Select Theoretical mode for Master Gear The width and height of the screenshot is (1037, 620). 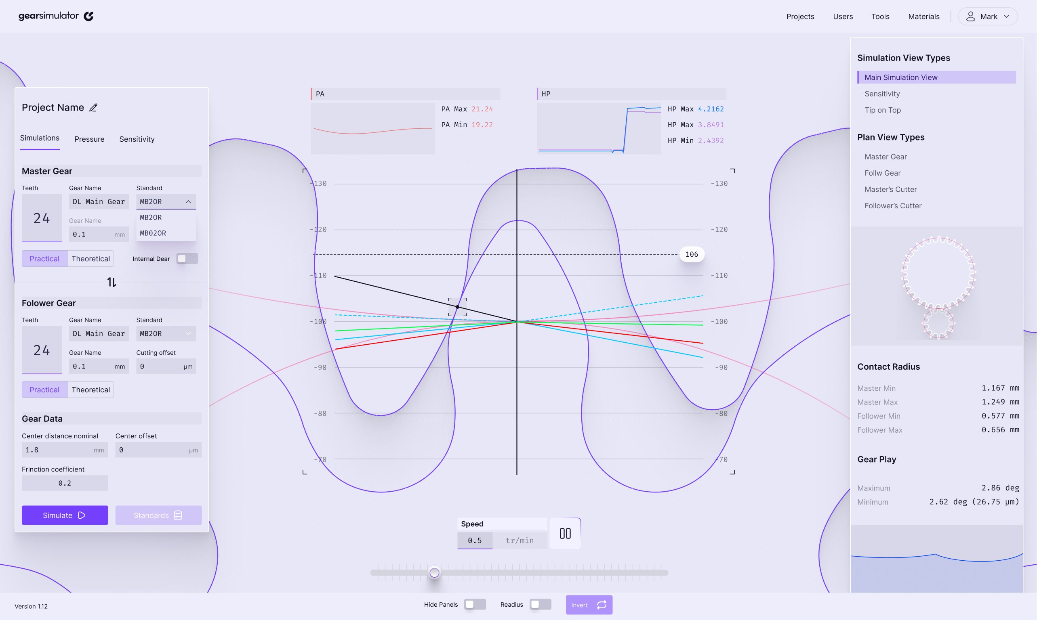(x=90, y=258)
